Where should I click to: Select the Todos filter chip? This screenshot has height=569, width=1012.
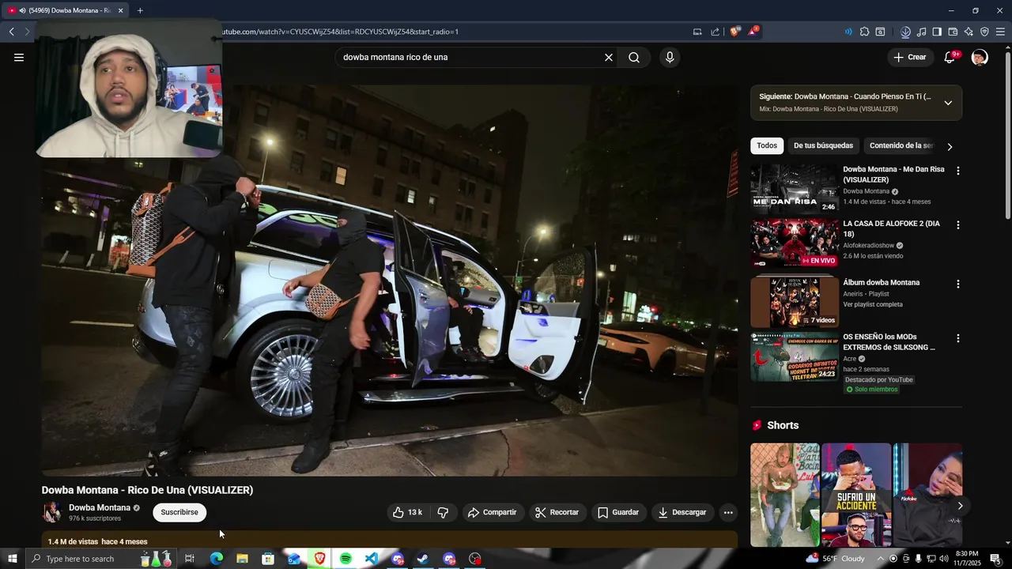[x=767, y=145]
